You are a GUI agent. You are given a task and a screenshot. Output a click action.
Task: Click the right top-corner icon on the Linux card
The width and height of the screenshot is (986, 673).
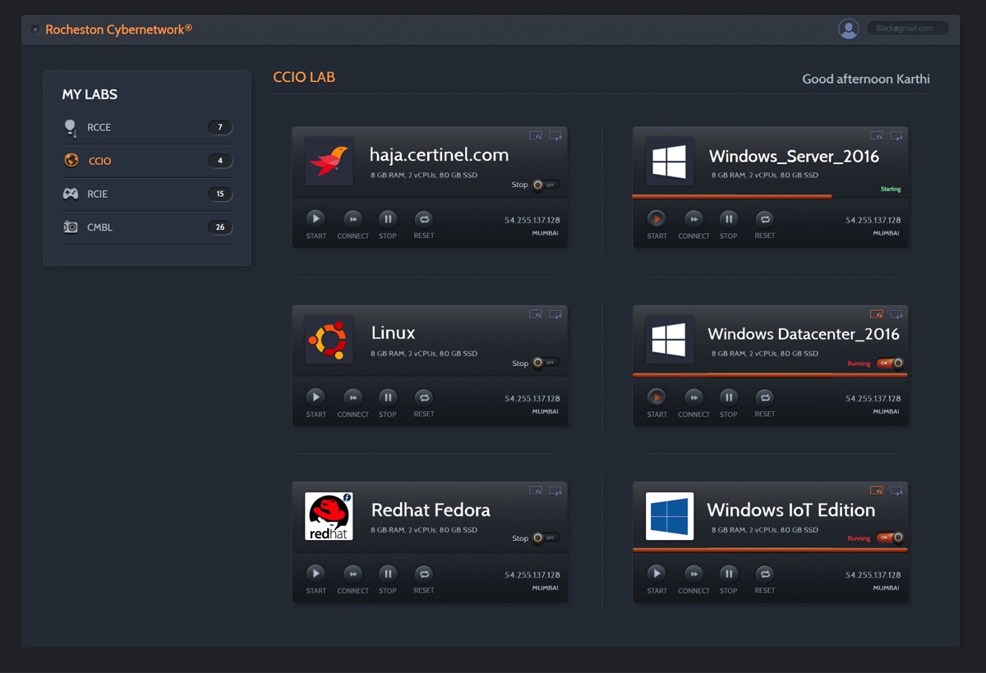(555, 314)
